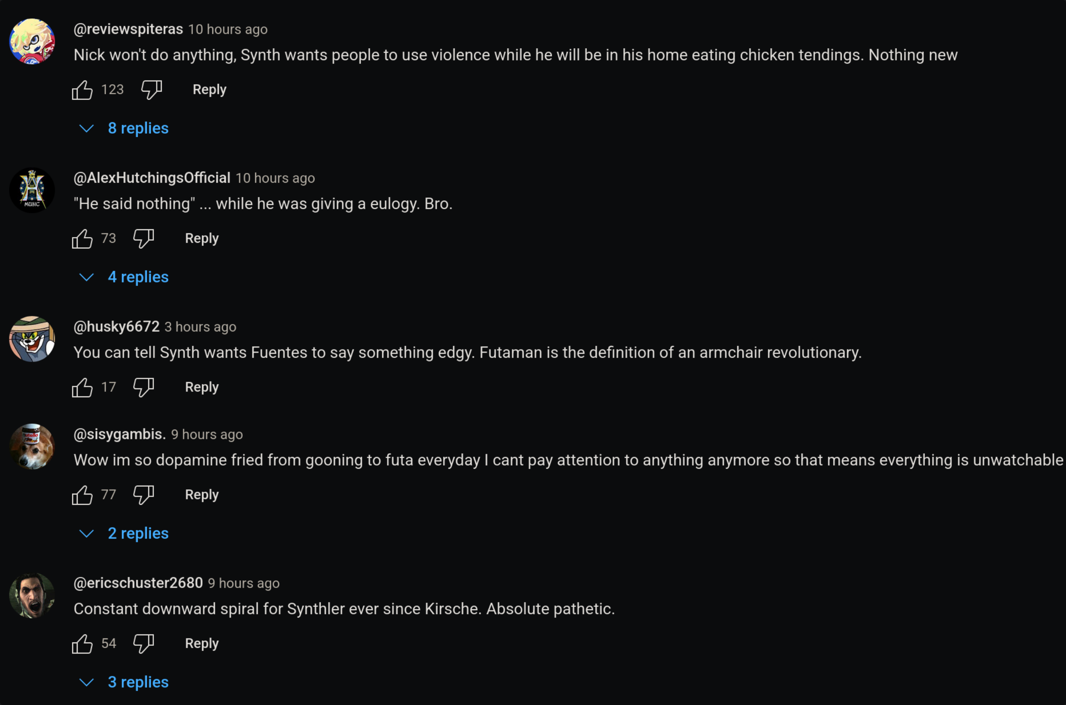The image size is (1066, 705).
Task: Reply to the @reviewspiteras comment
Action: (x=210, y=90)
